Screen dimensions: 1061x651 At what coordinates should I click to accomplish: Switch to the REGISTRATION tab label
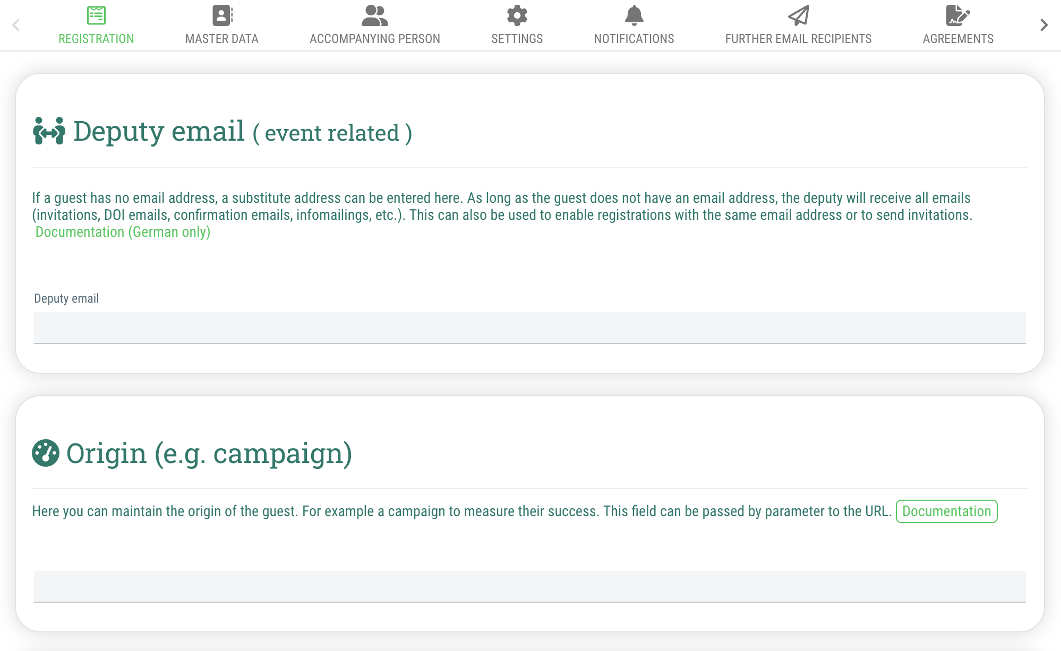click(96, 39)
